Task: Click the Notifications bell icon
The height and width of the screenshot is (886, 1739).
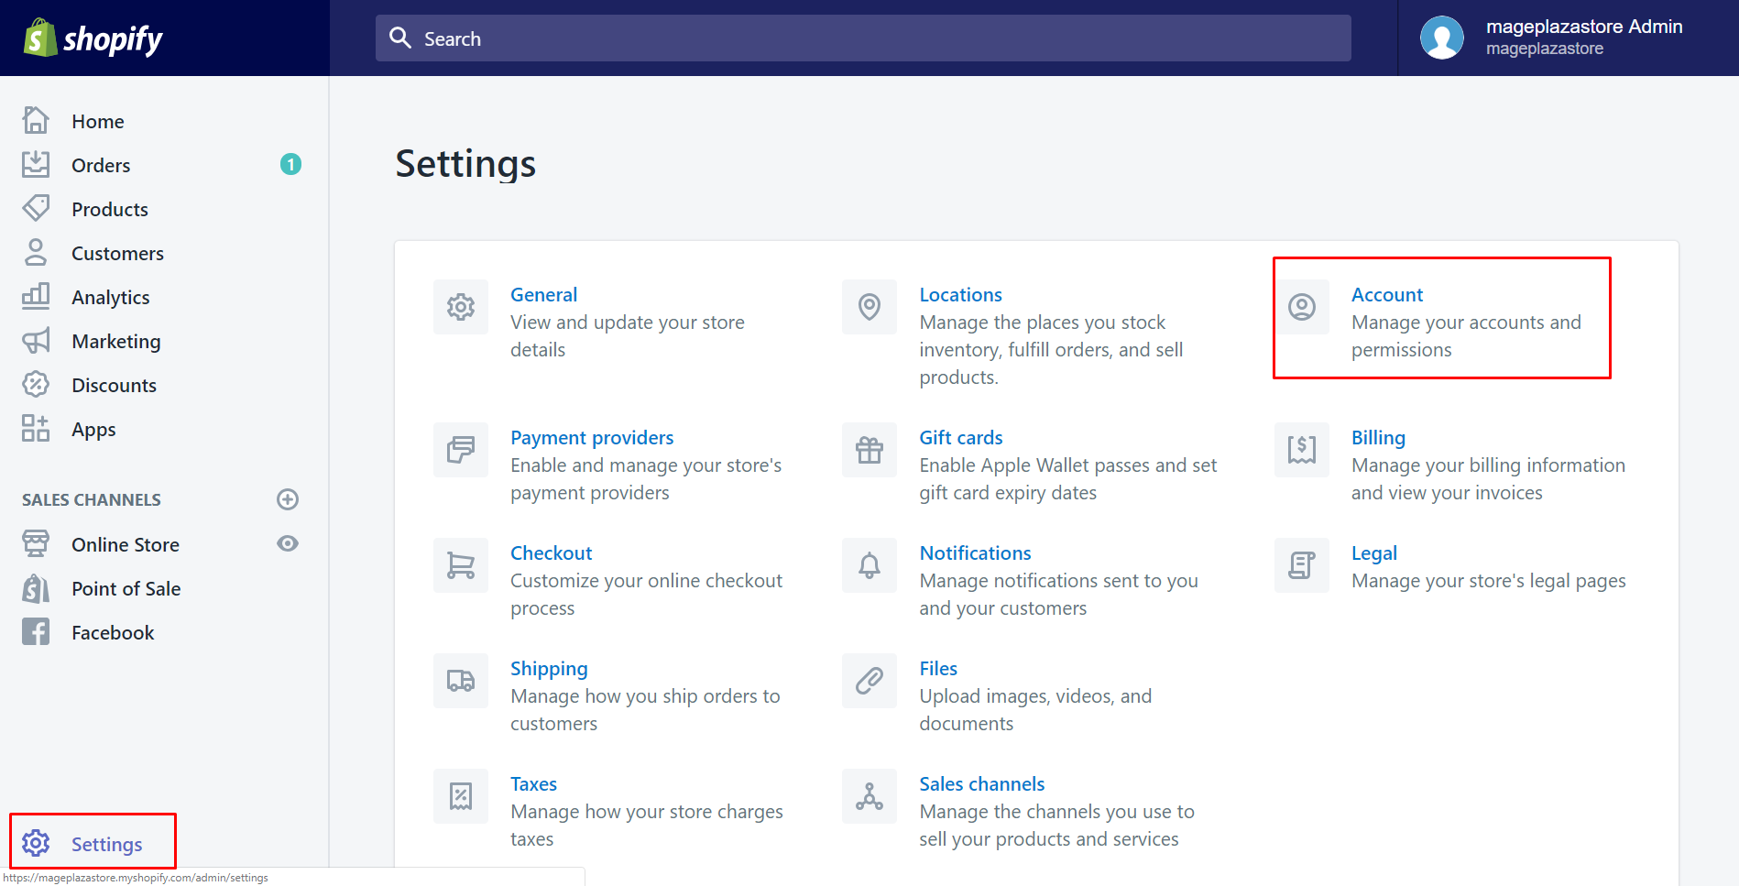Action: pyautogui.click(x=869, y=565)
